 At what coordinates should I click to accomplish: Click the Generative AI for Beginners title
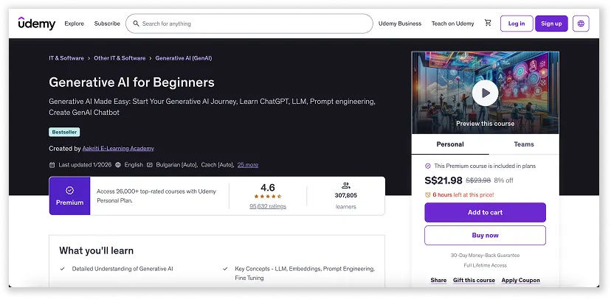(131, 82)
